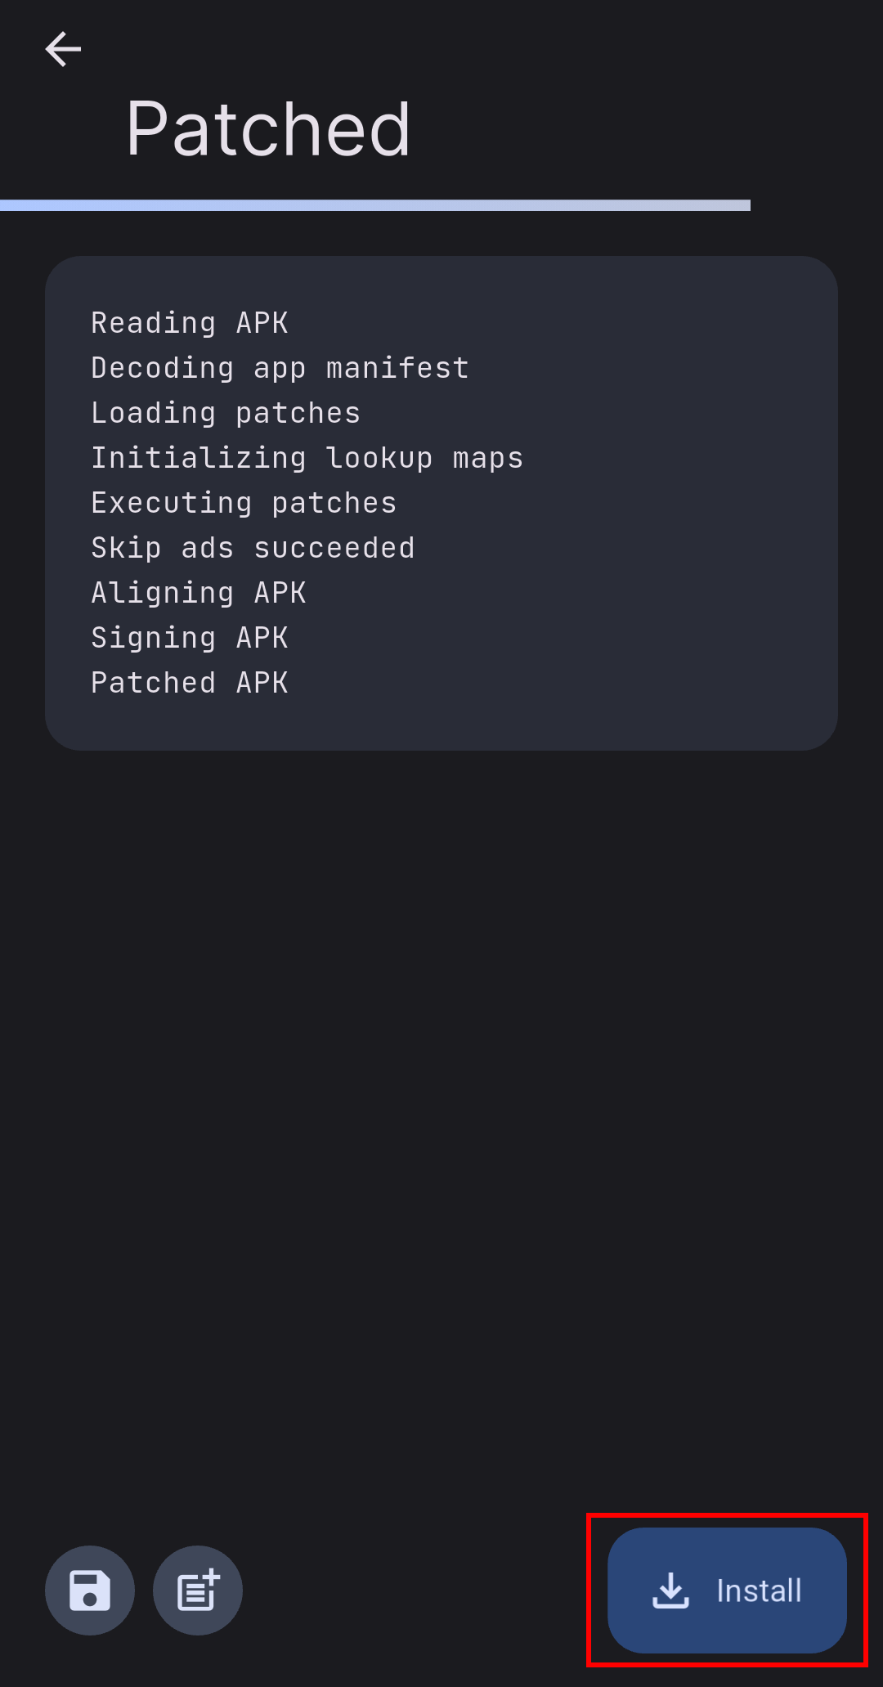
Task: Select the Initializing lookup maps log entry
Action: (307, 458)
